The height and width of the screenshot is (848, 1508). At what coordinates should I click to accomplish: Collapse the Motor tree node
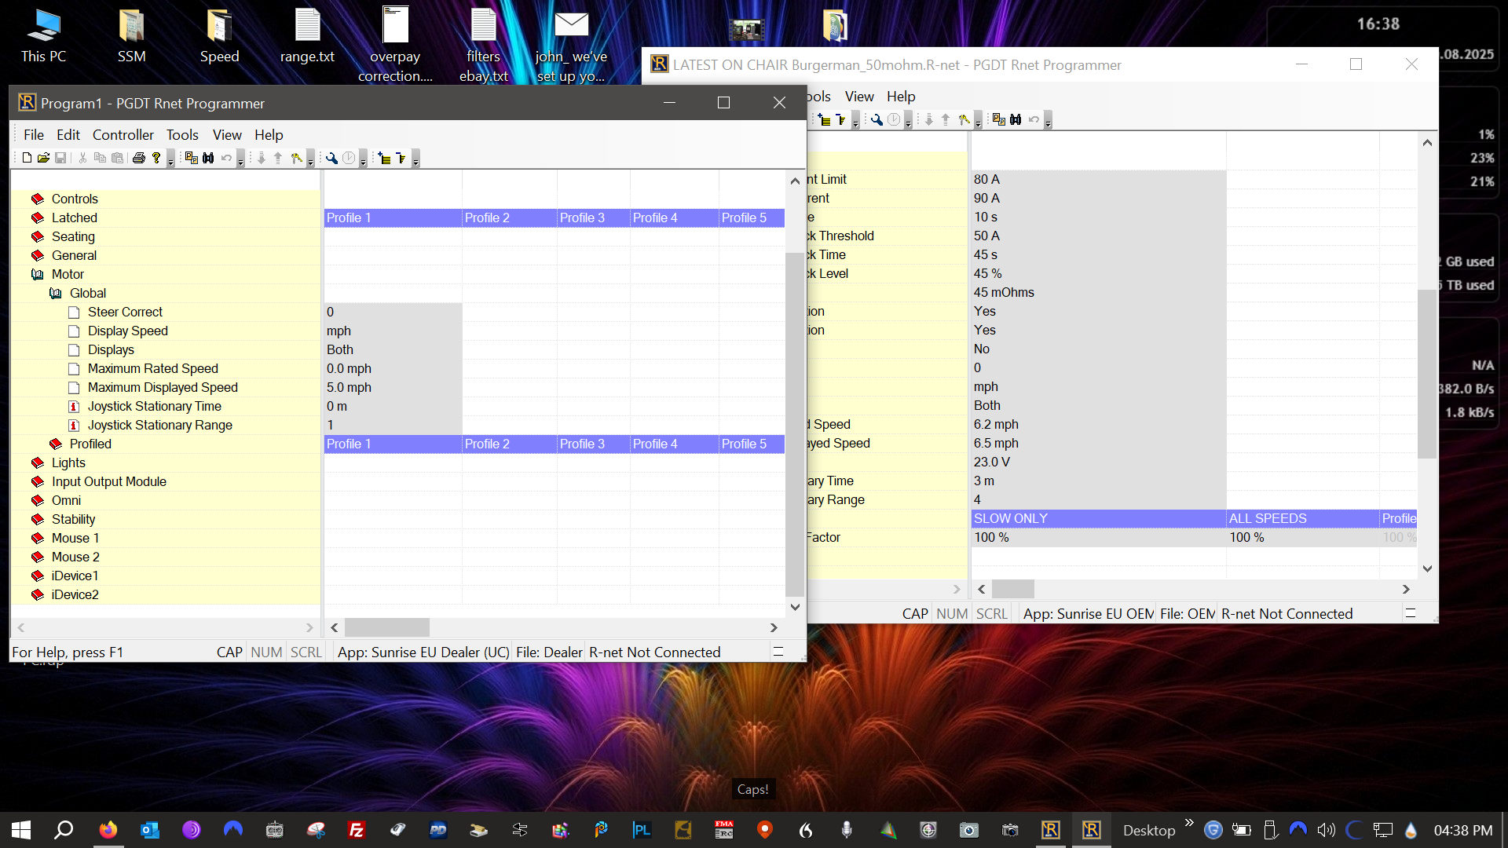coord(37,274)
